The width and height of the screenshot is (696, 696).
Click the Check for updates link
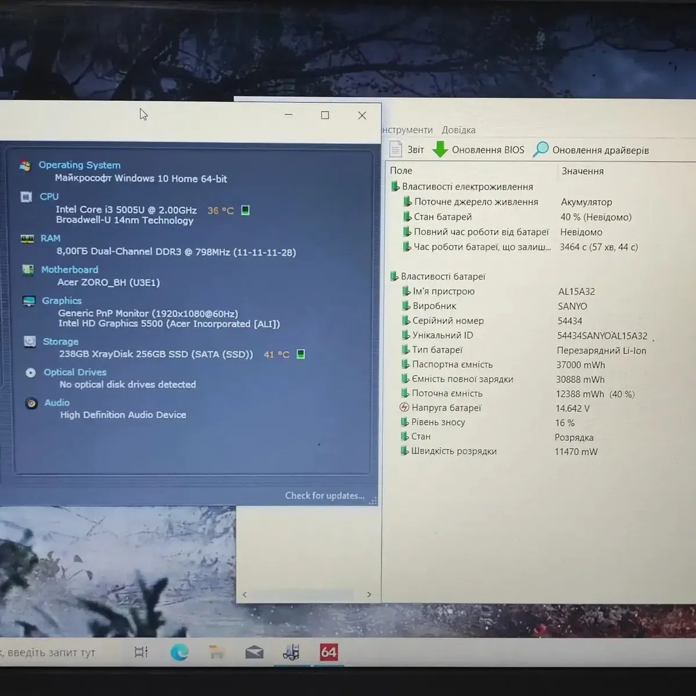coord(325,495)
